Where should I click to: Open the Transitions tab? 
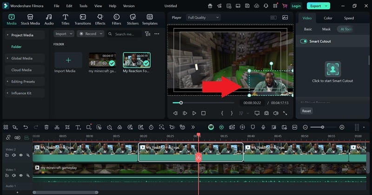coord(83,19)
